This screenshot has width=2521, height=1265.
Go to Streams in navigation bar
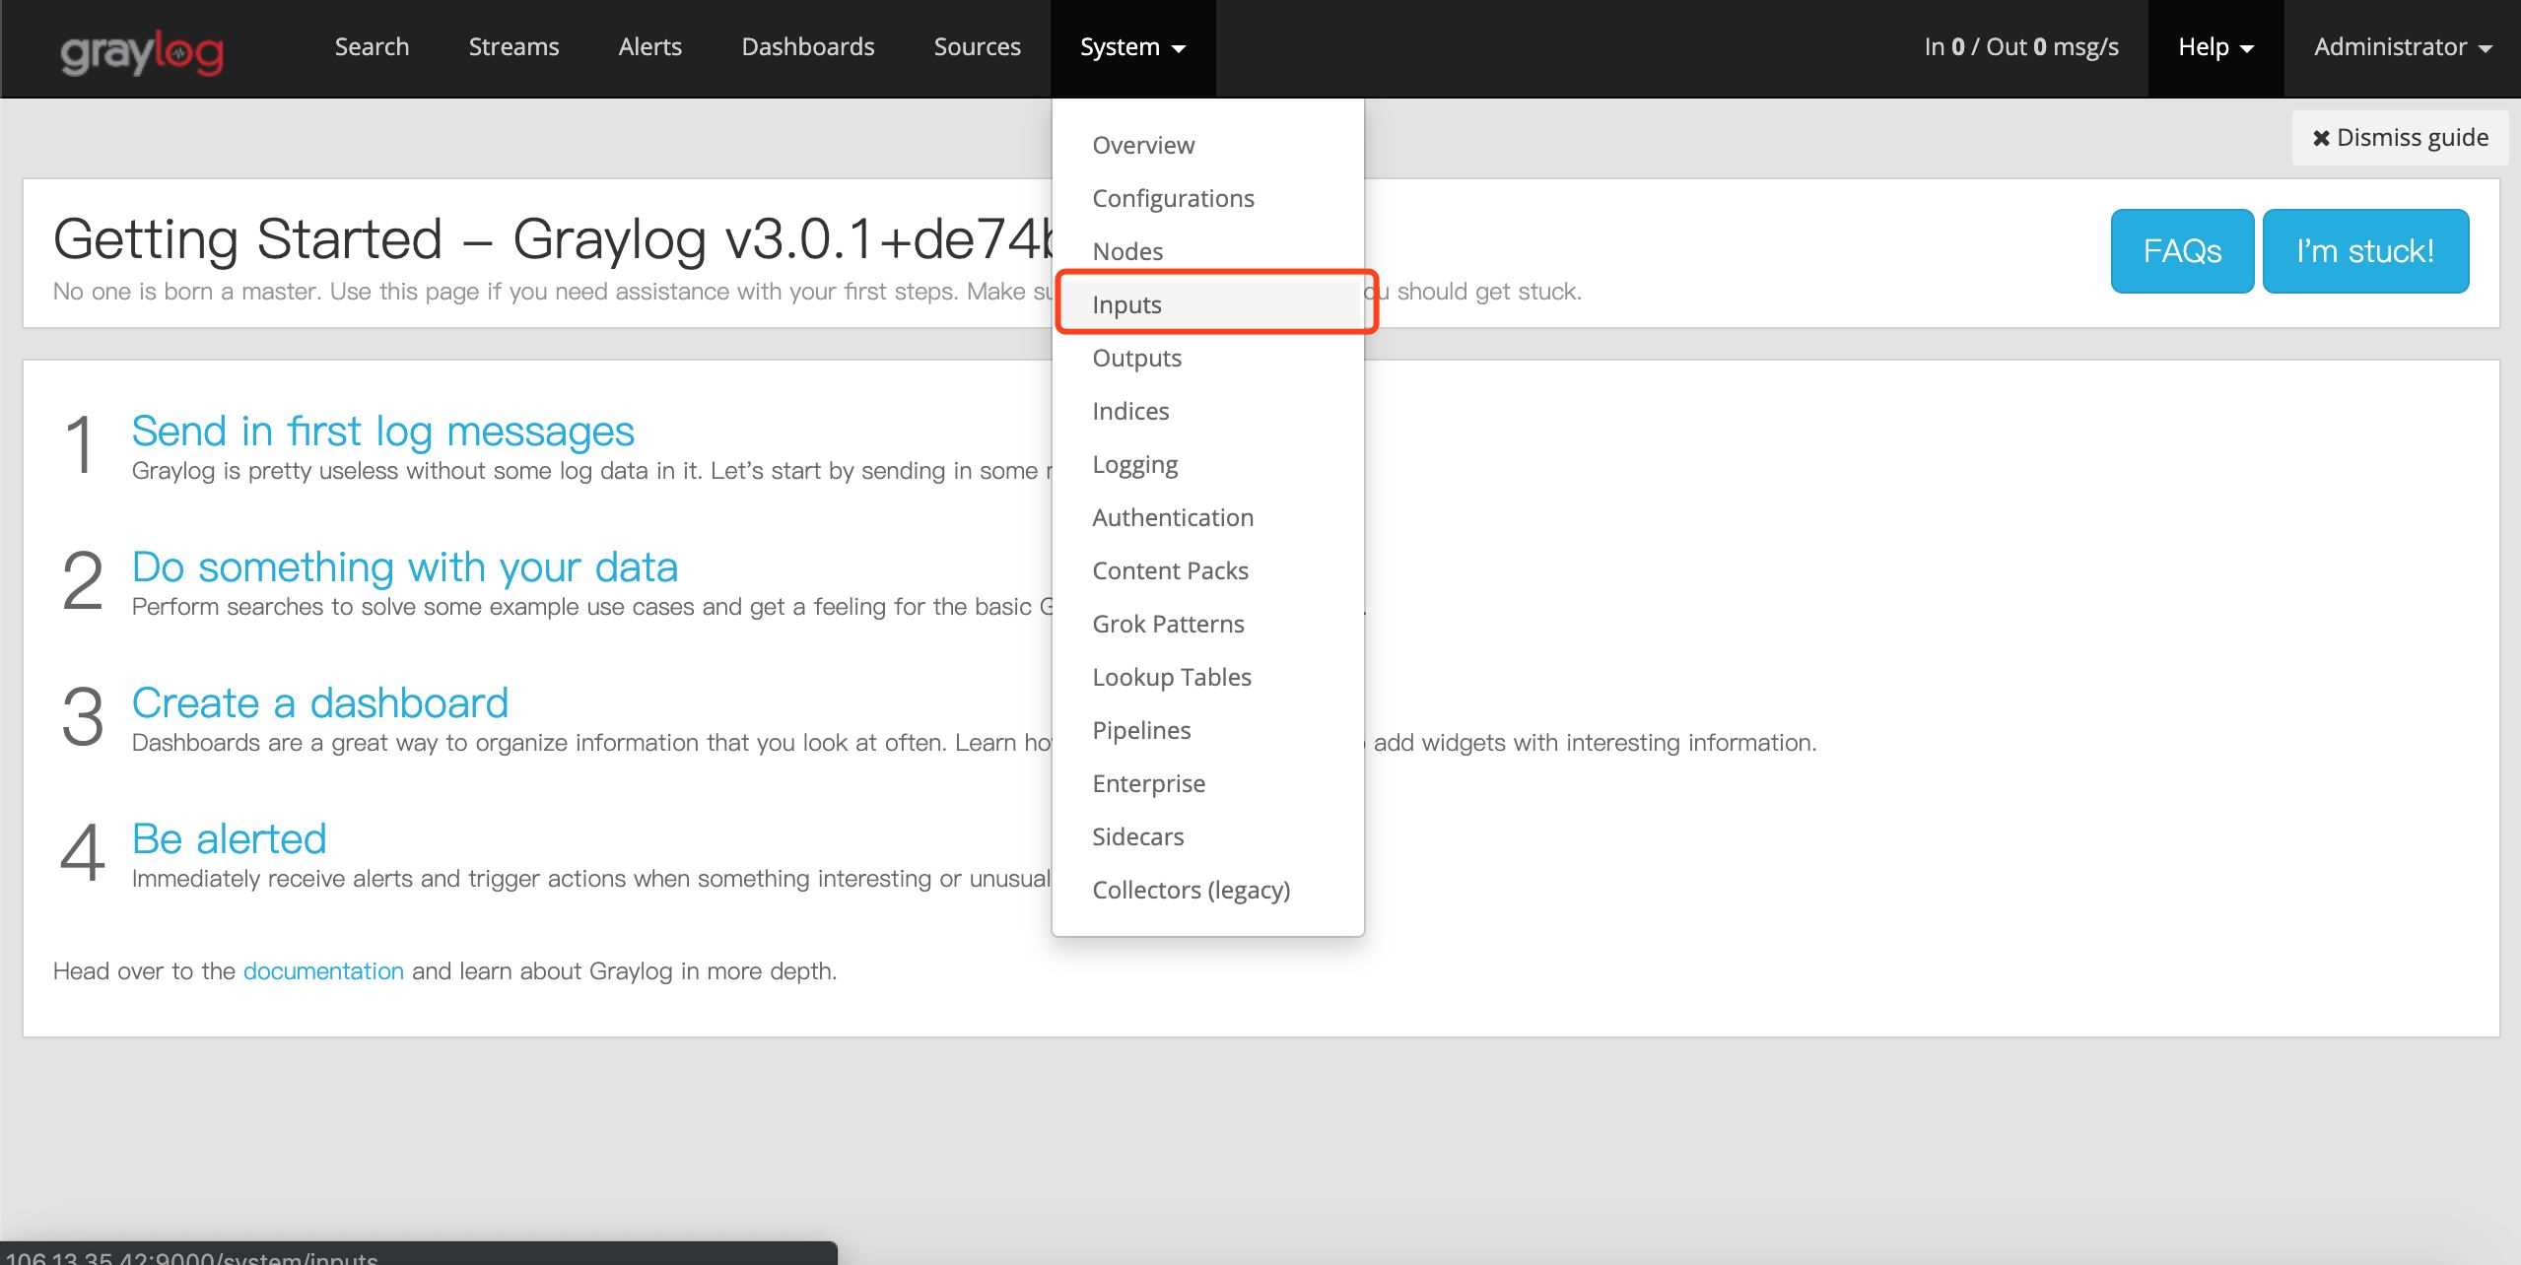[x=513, y=47]
